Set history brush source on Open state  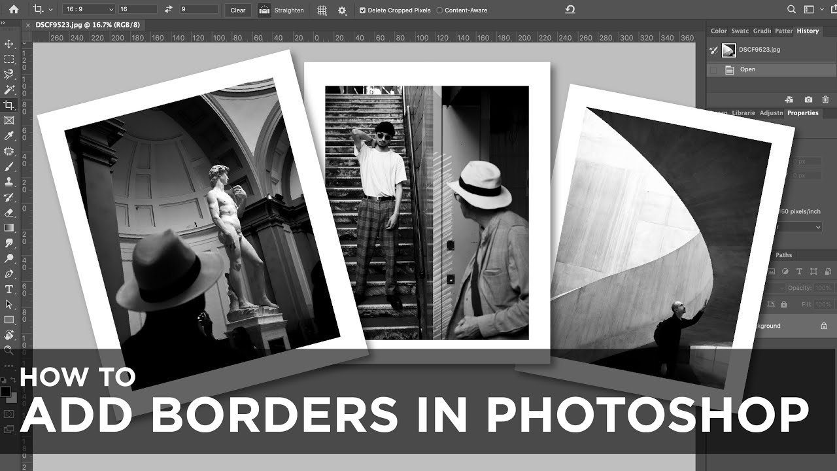[x=713, y=69]
